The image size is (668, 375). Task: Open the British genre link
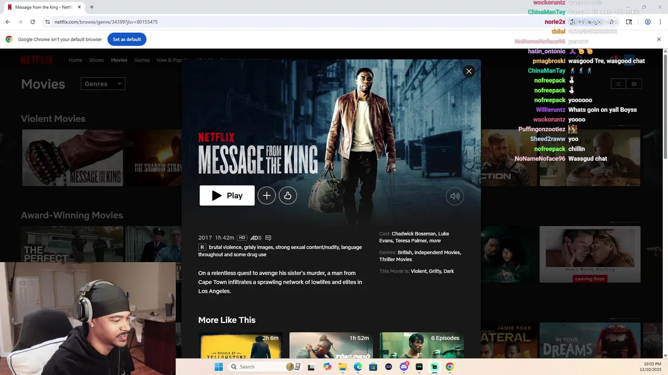tap(405, 253)
